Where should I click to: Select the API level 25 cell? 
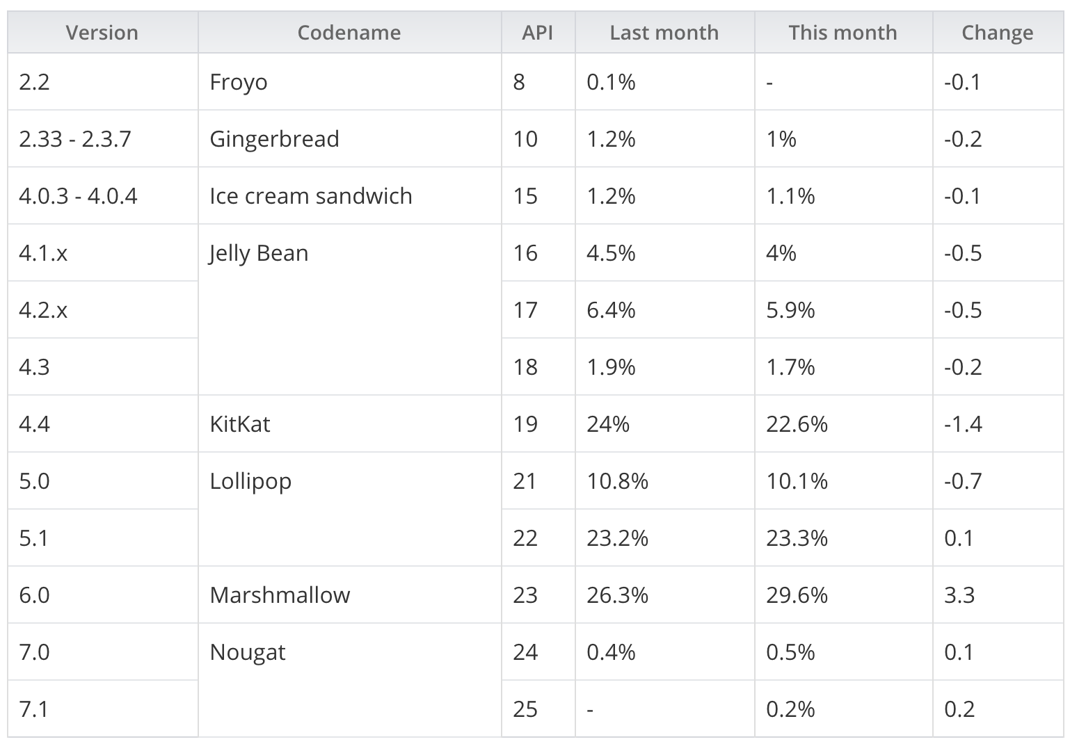525,709
